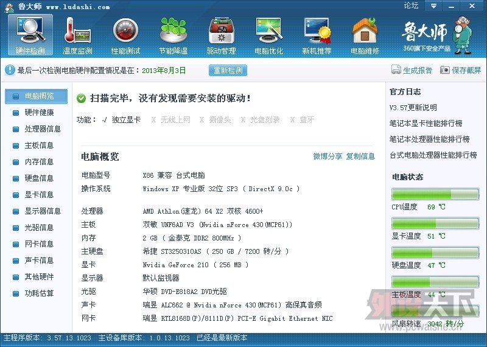Screen dimensions: 487x347
Task: Click sound card value 瑞昱 ALC662
Action: coord(232,305)
